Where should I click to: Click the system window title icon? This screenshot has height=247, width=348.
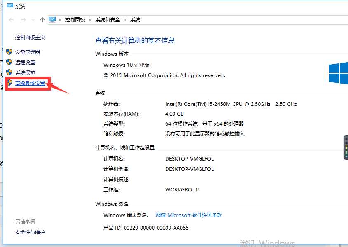coord(10,7)
